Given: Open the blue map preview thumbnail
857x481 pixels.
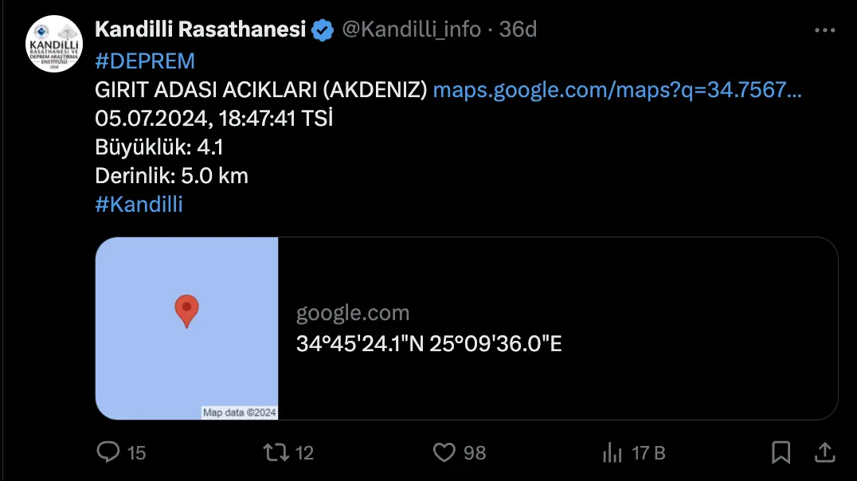Looking at the screenshot, I should pyautogui.click(x=187, y=329).
